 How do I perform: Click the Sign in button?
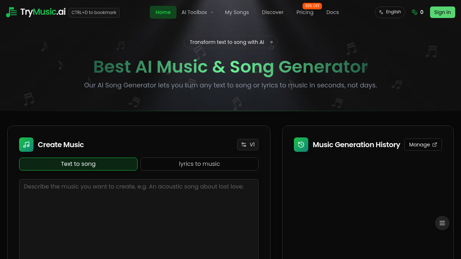point(442,12)
